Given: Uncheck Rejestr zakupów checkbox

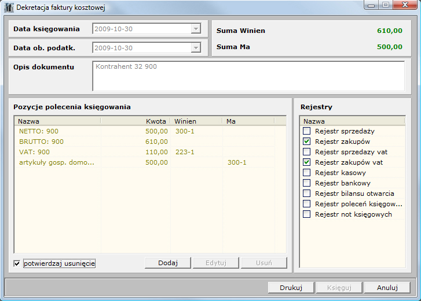Looking at the screenshot, I should [306, 142].
